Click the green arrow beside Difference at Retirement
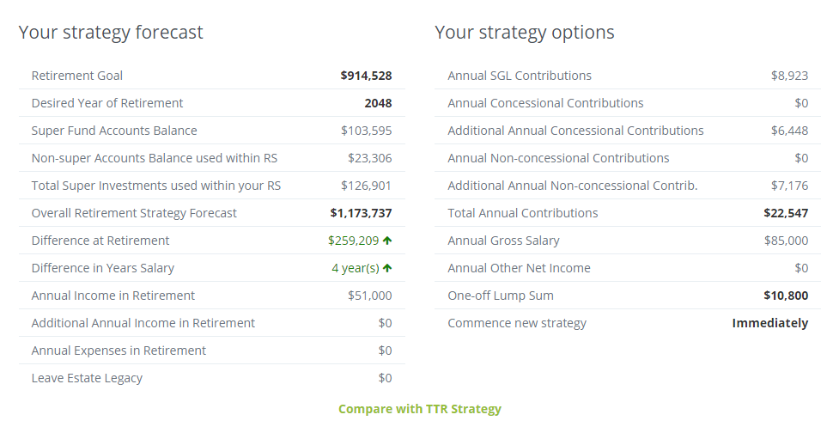The image size is (833, 433). point(387,241)
